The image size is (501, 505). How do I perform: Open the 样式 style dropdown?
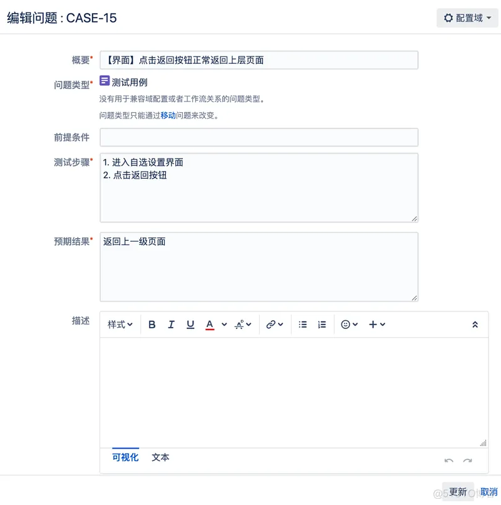point(120,325)
